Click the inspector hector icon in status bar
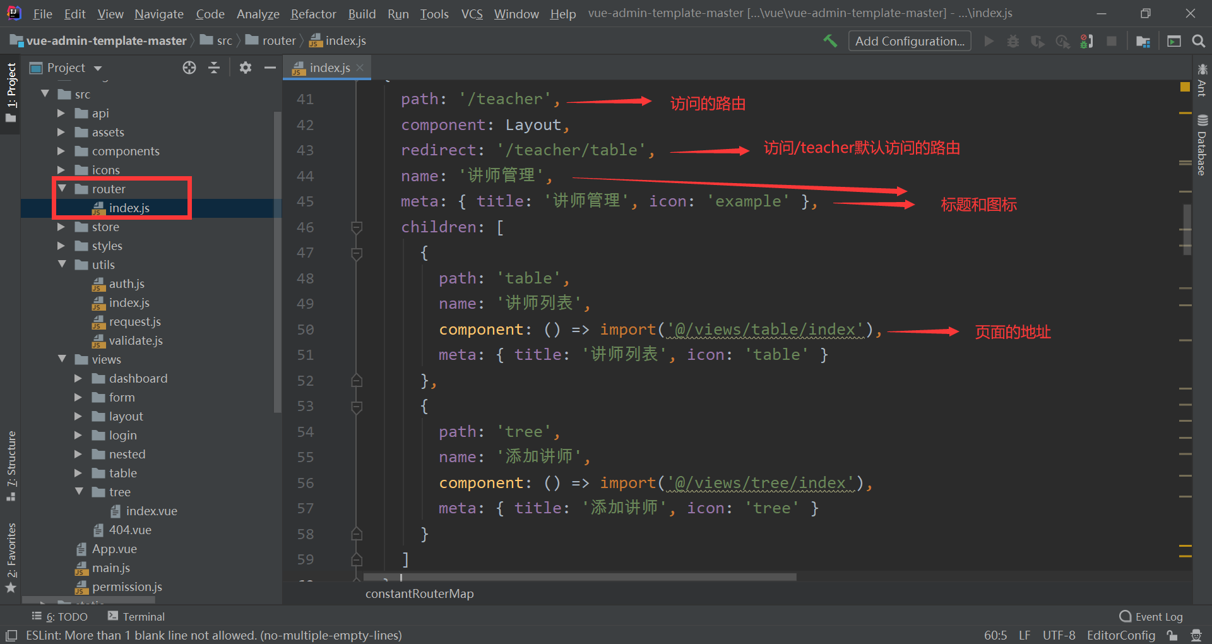Viewport: 1212px width, 644px height. [1196, 635]
